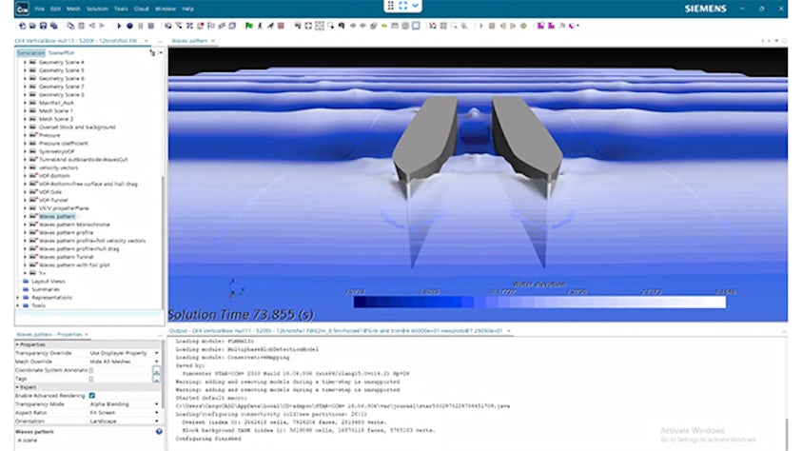This screenshot has width=802, height=451.
Task: Click the copy toolbar icon
Action: tap(70, 26)
